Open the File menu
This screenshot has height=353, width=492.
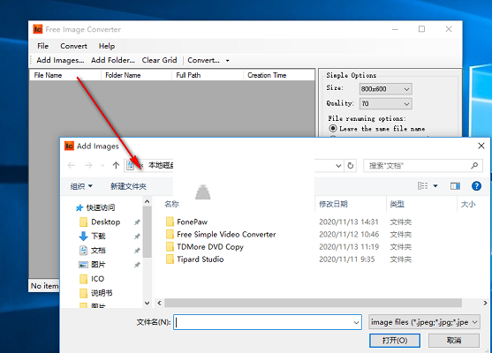(x=42, y=46)
